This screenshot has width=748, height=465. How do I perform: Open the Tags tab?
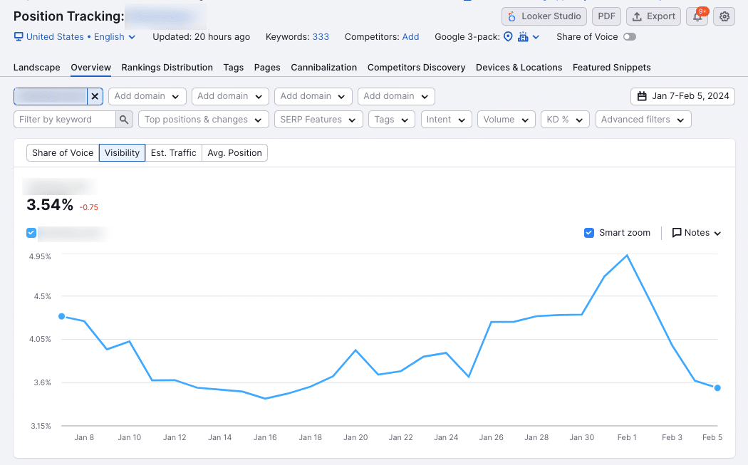coord(233,67)
